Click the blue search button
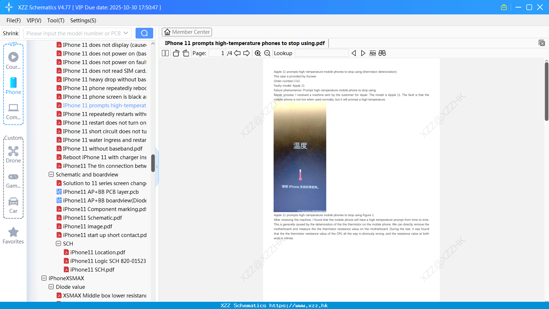 click(x=144, y=33)
